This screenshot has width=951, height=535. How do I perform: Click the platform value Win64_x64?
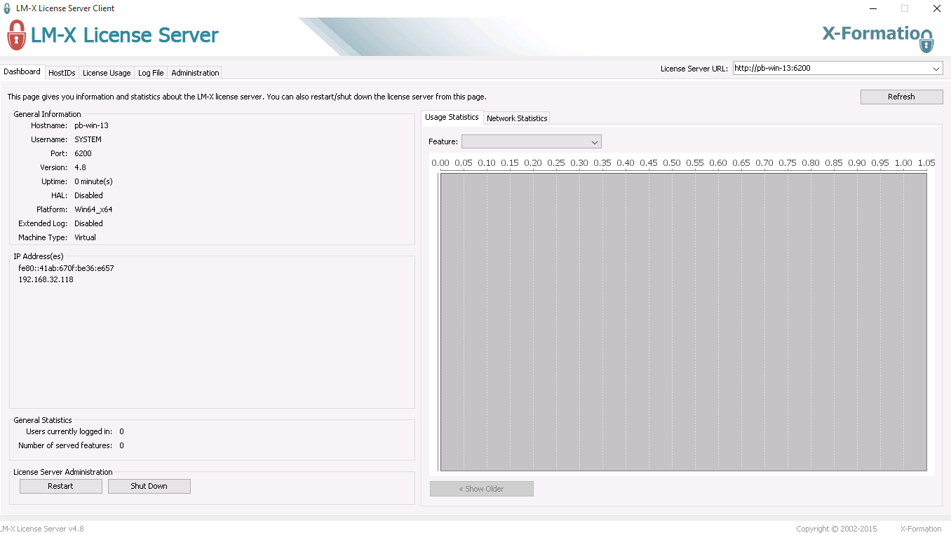pyautogui.click(x=93, y=209)
